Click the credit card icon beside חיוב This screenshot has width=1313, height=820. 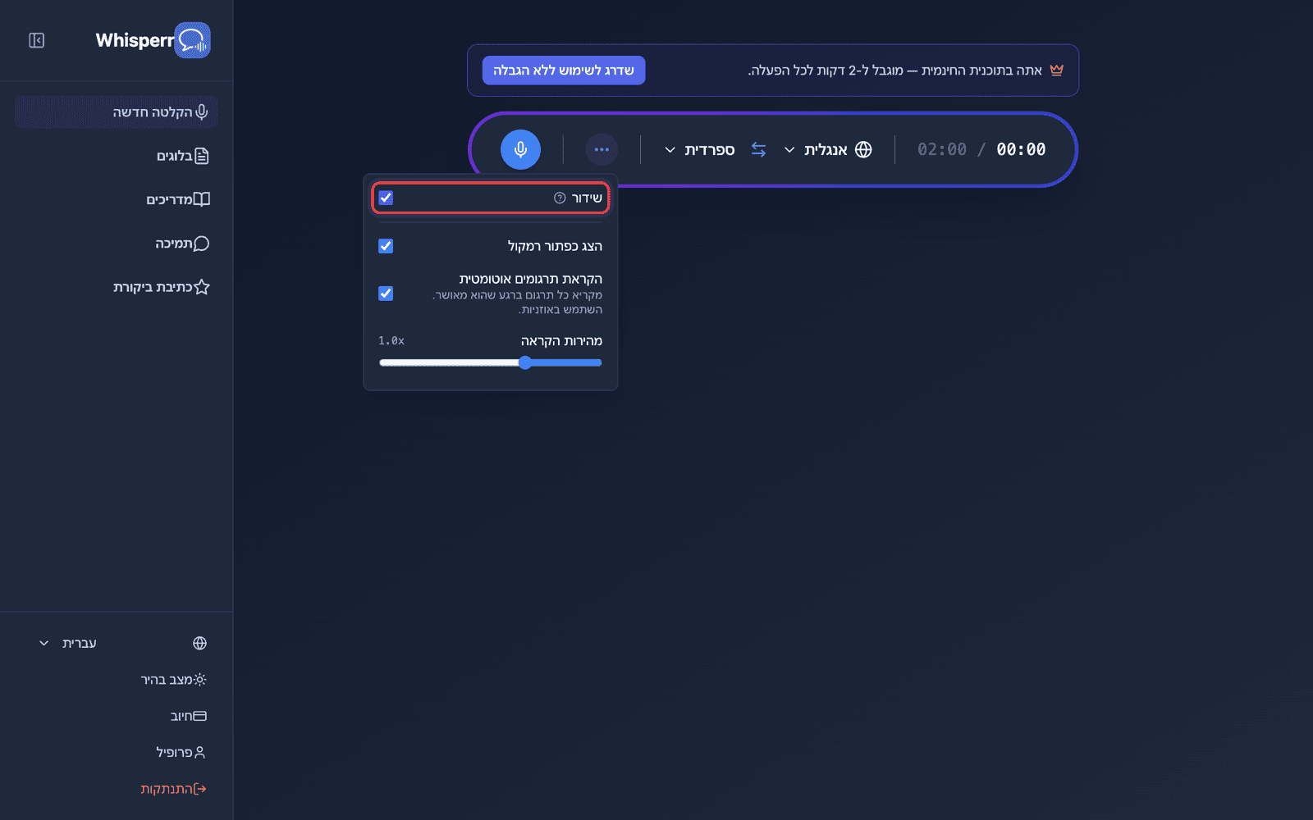click(x=199, y=716)
